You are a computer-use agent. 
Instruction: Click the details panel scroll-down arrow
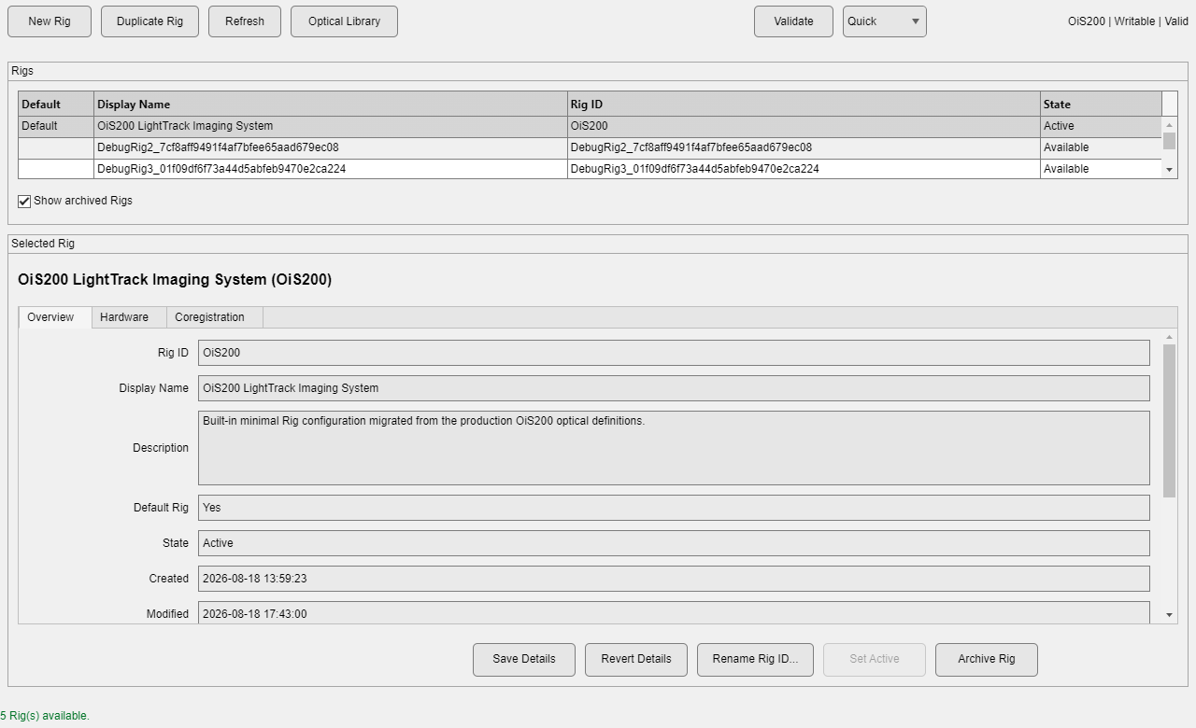1170,615
